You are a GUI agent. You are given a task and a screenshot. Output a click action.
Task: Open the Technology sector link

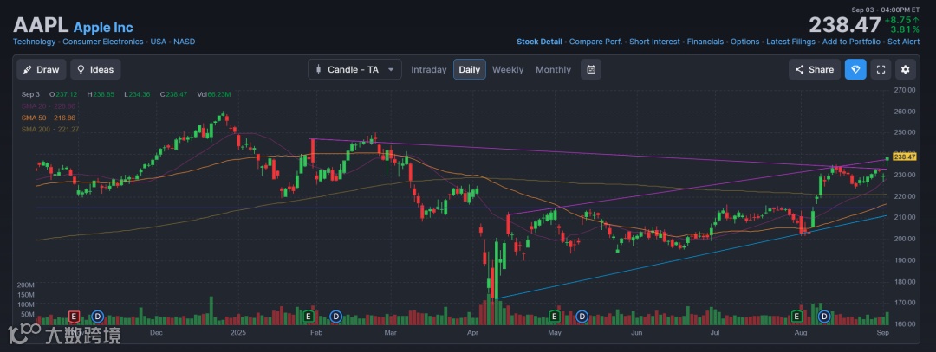pos(34,42)
